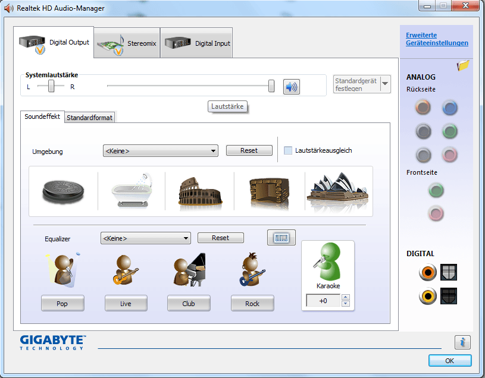Click the grey rear panel jack

pyautogui.click(x=423, y=155)
